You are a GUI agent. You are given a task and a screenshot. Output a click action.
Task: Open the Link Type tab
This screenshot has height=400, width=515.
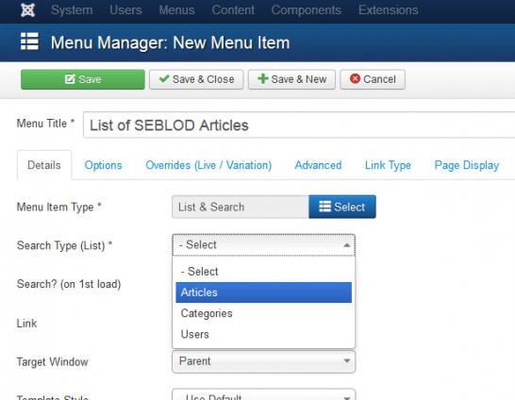point(388,165)
